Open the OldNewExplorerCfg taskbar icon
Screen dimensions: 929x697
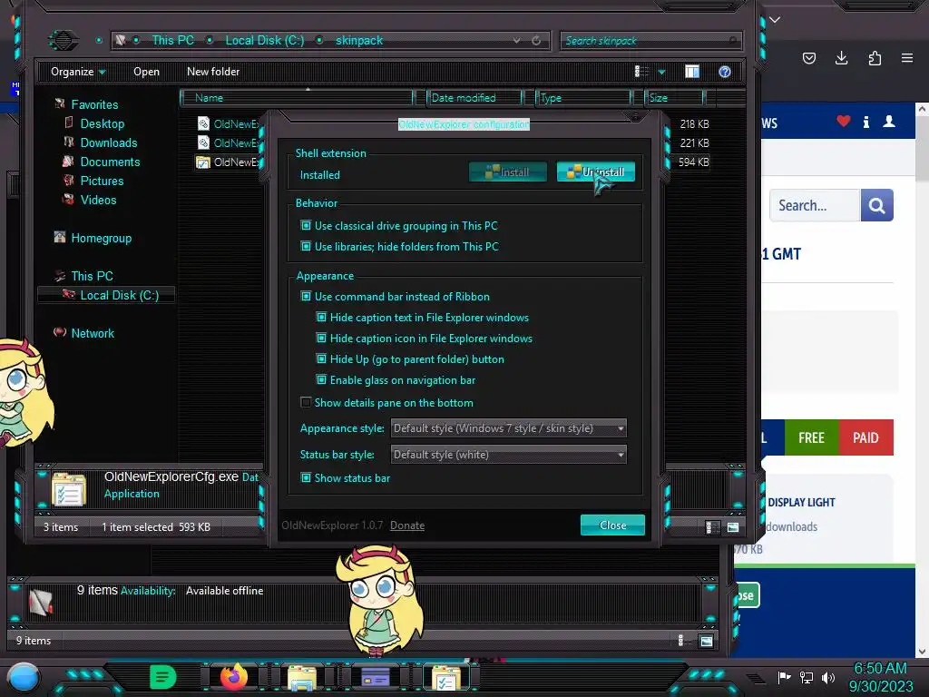coord(445,678)
